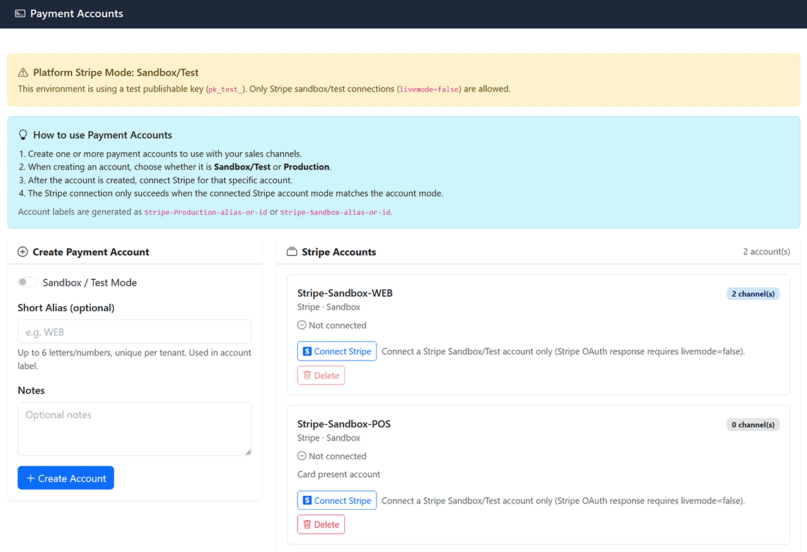Viewport: 807px width, 552px height.
Task: Click the 0 channel(s) badge
Action: pyautogui.click(x=753, y=425)
